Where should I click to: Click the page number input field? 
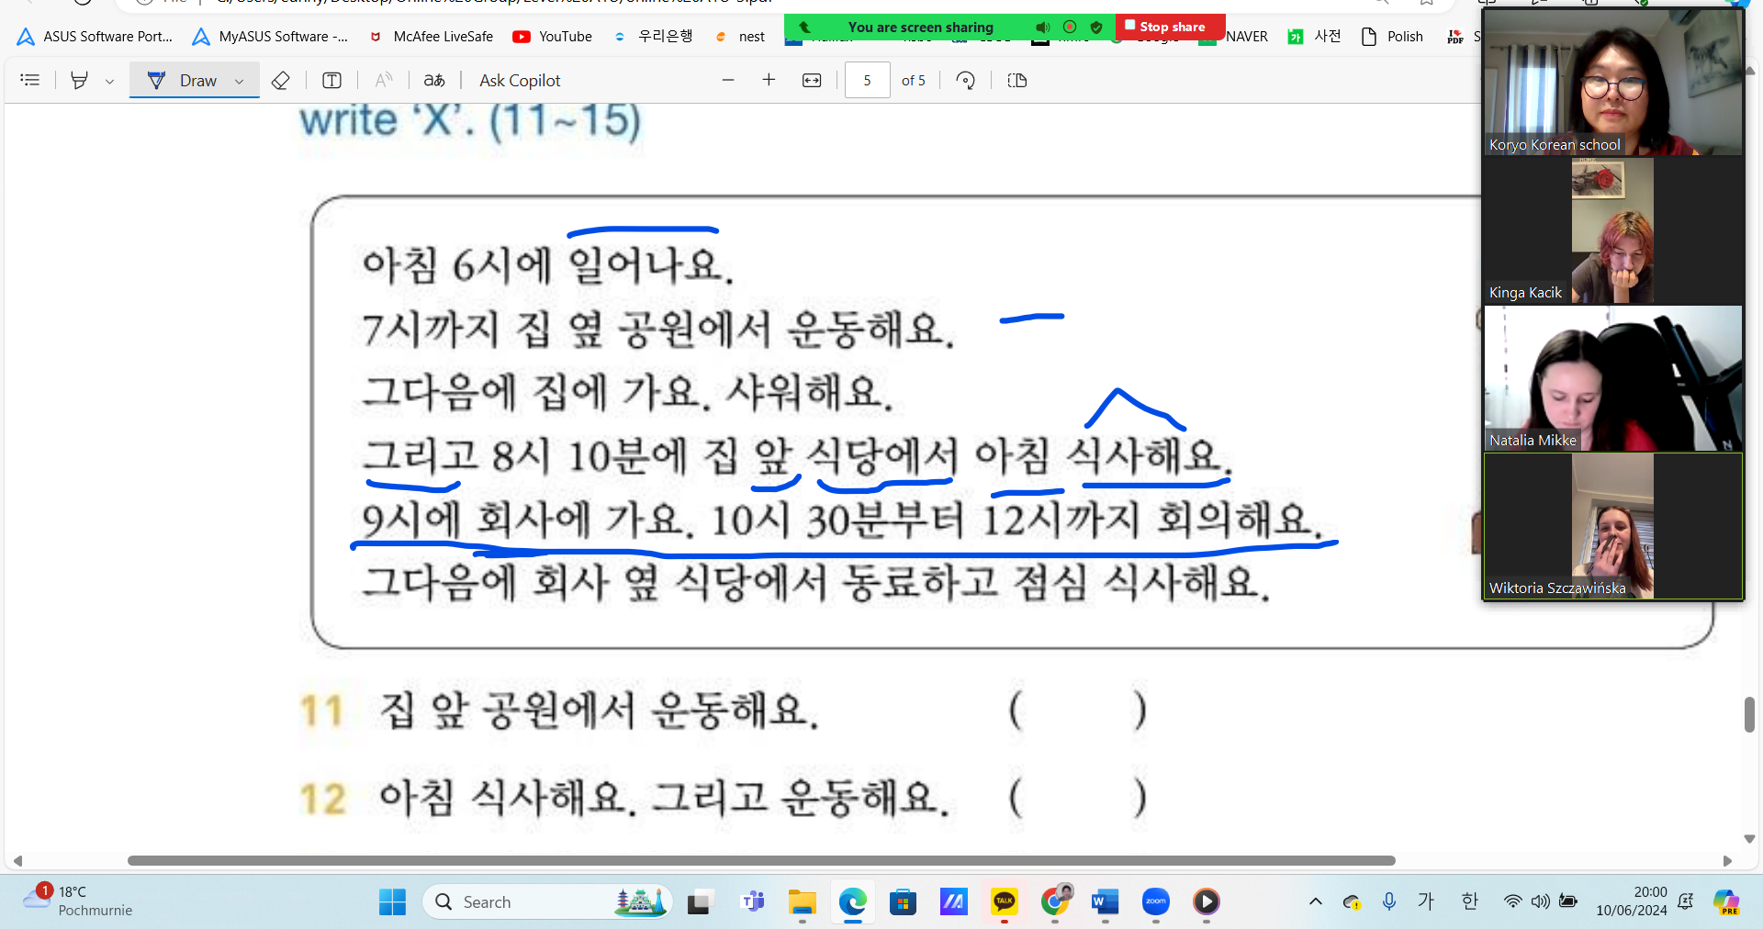(x=867, y=80)
